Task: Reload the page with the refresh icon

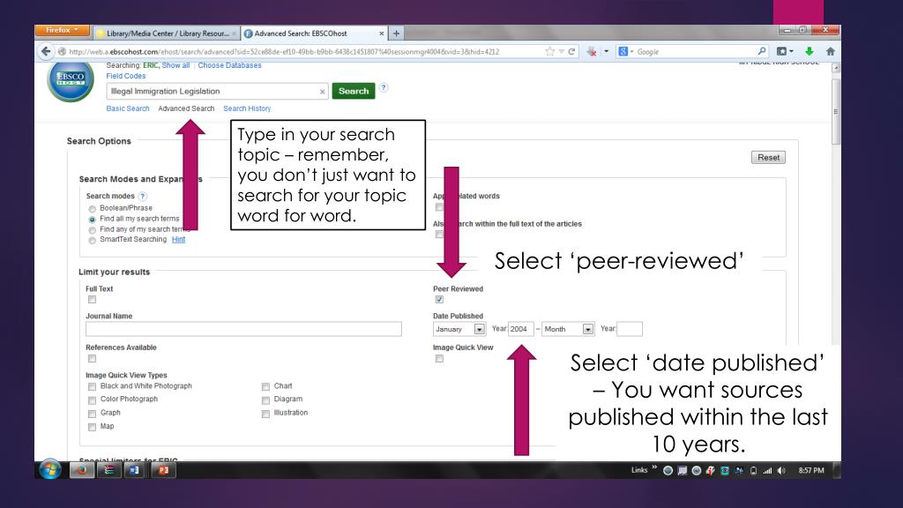Action: click(571, 51)
